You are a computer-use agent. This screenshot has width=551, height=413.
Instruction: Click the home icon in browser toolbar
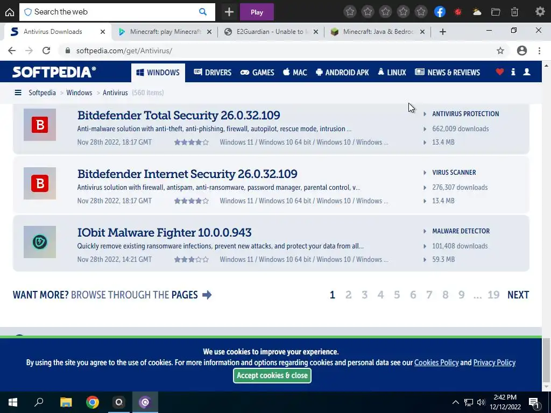click(10, 12)
